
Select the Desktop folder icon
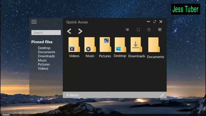[x=120, y=45]
